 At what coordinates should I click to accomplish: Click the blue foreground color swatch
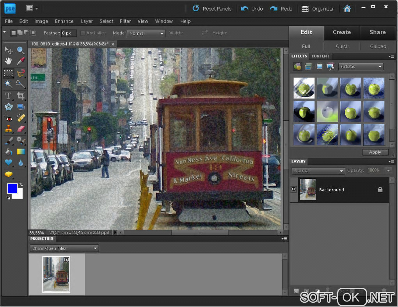point(12,189)
